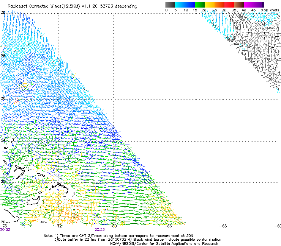
Task: Click the longitude -63 axis label
Action: click(x=223, y=226)
